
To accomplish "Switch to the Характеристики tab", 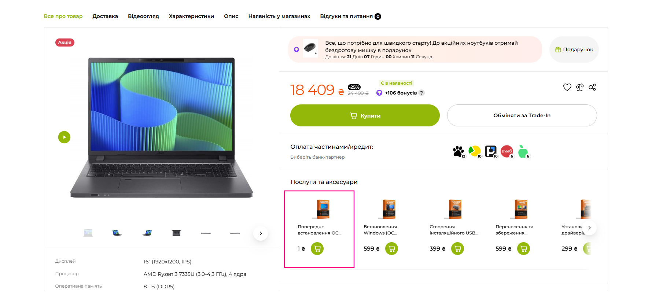I will (x=191, y=16).
